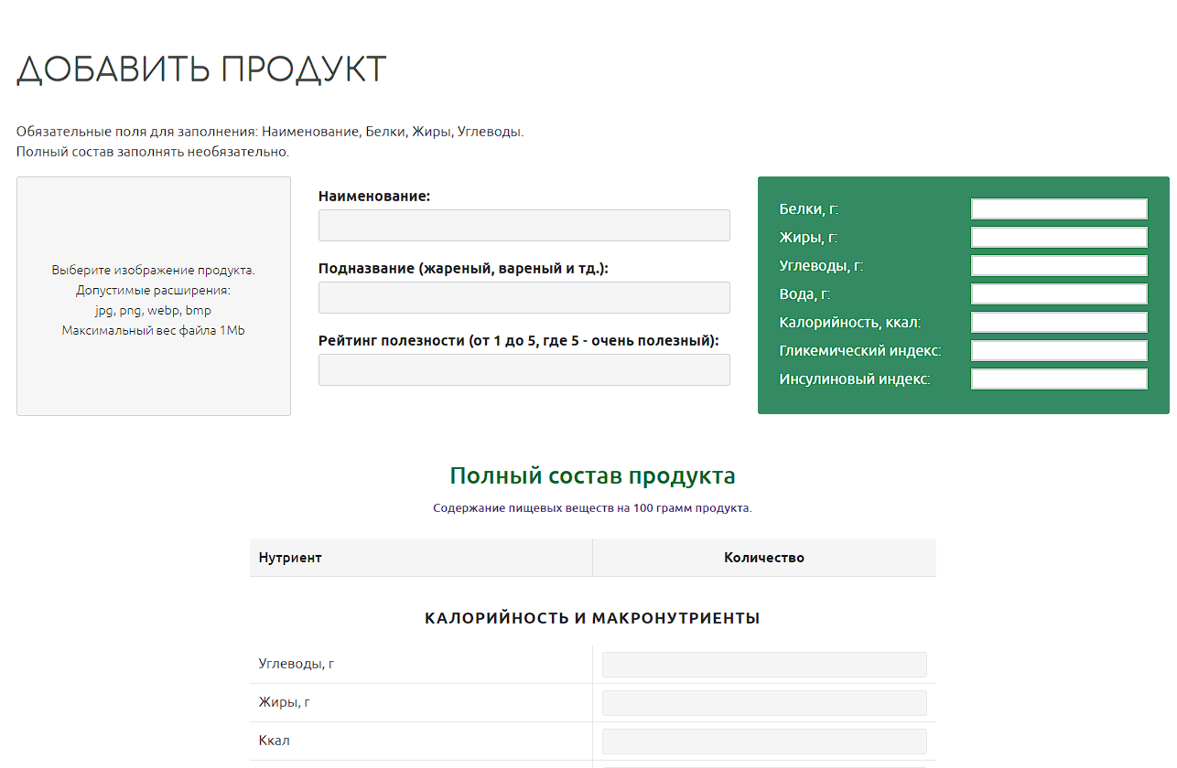
Task: Select the Инсулиновый индекс input field
Action: coord(1058,379)
